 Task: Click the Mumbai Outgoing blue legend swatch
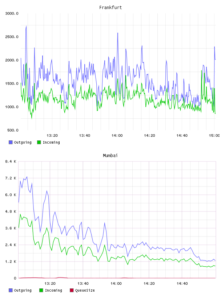coord(11,290)
